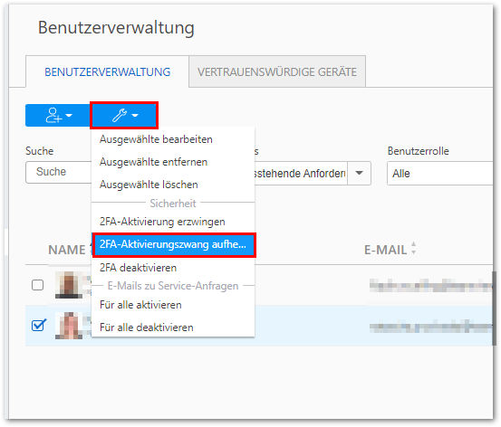
Task: Open the add user button dropdown
Action: pyautogui.click(x=58, y=115)
